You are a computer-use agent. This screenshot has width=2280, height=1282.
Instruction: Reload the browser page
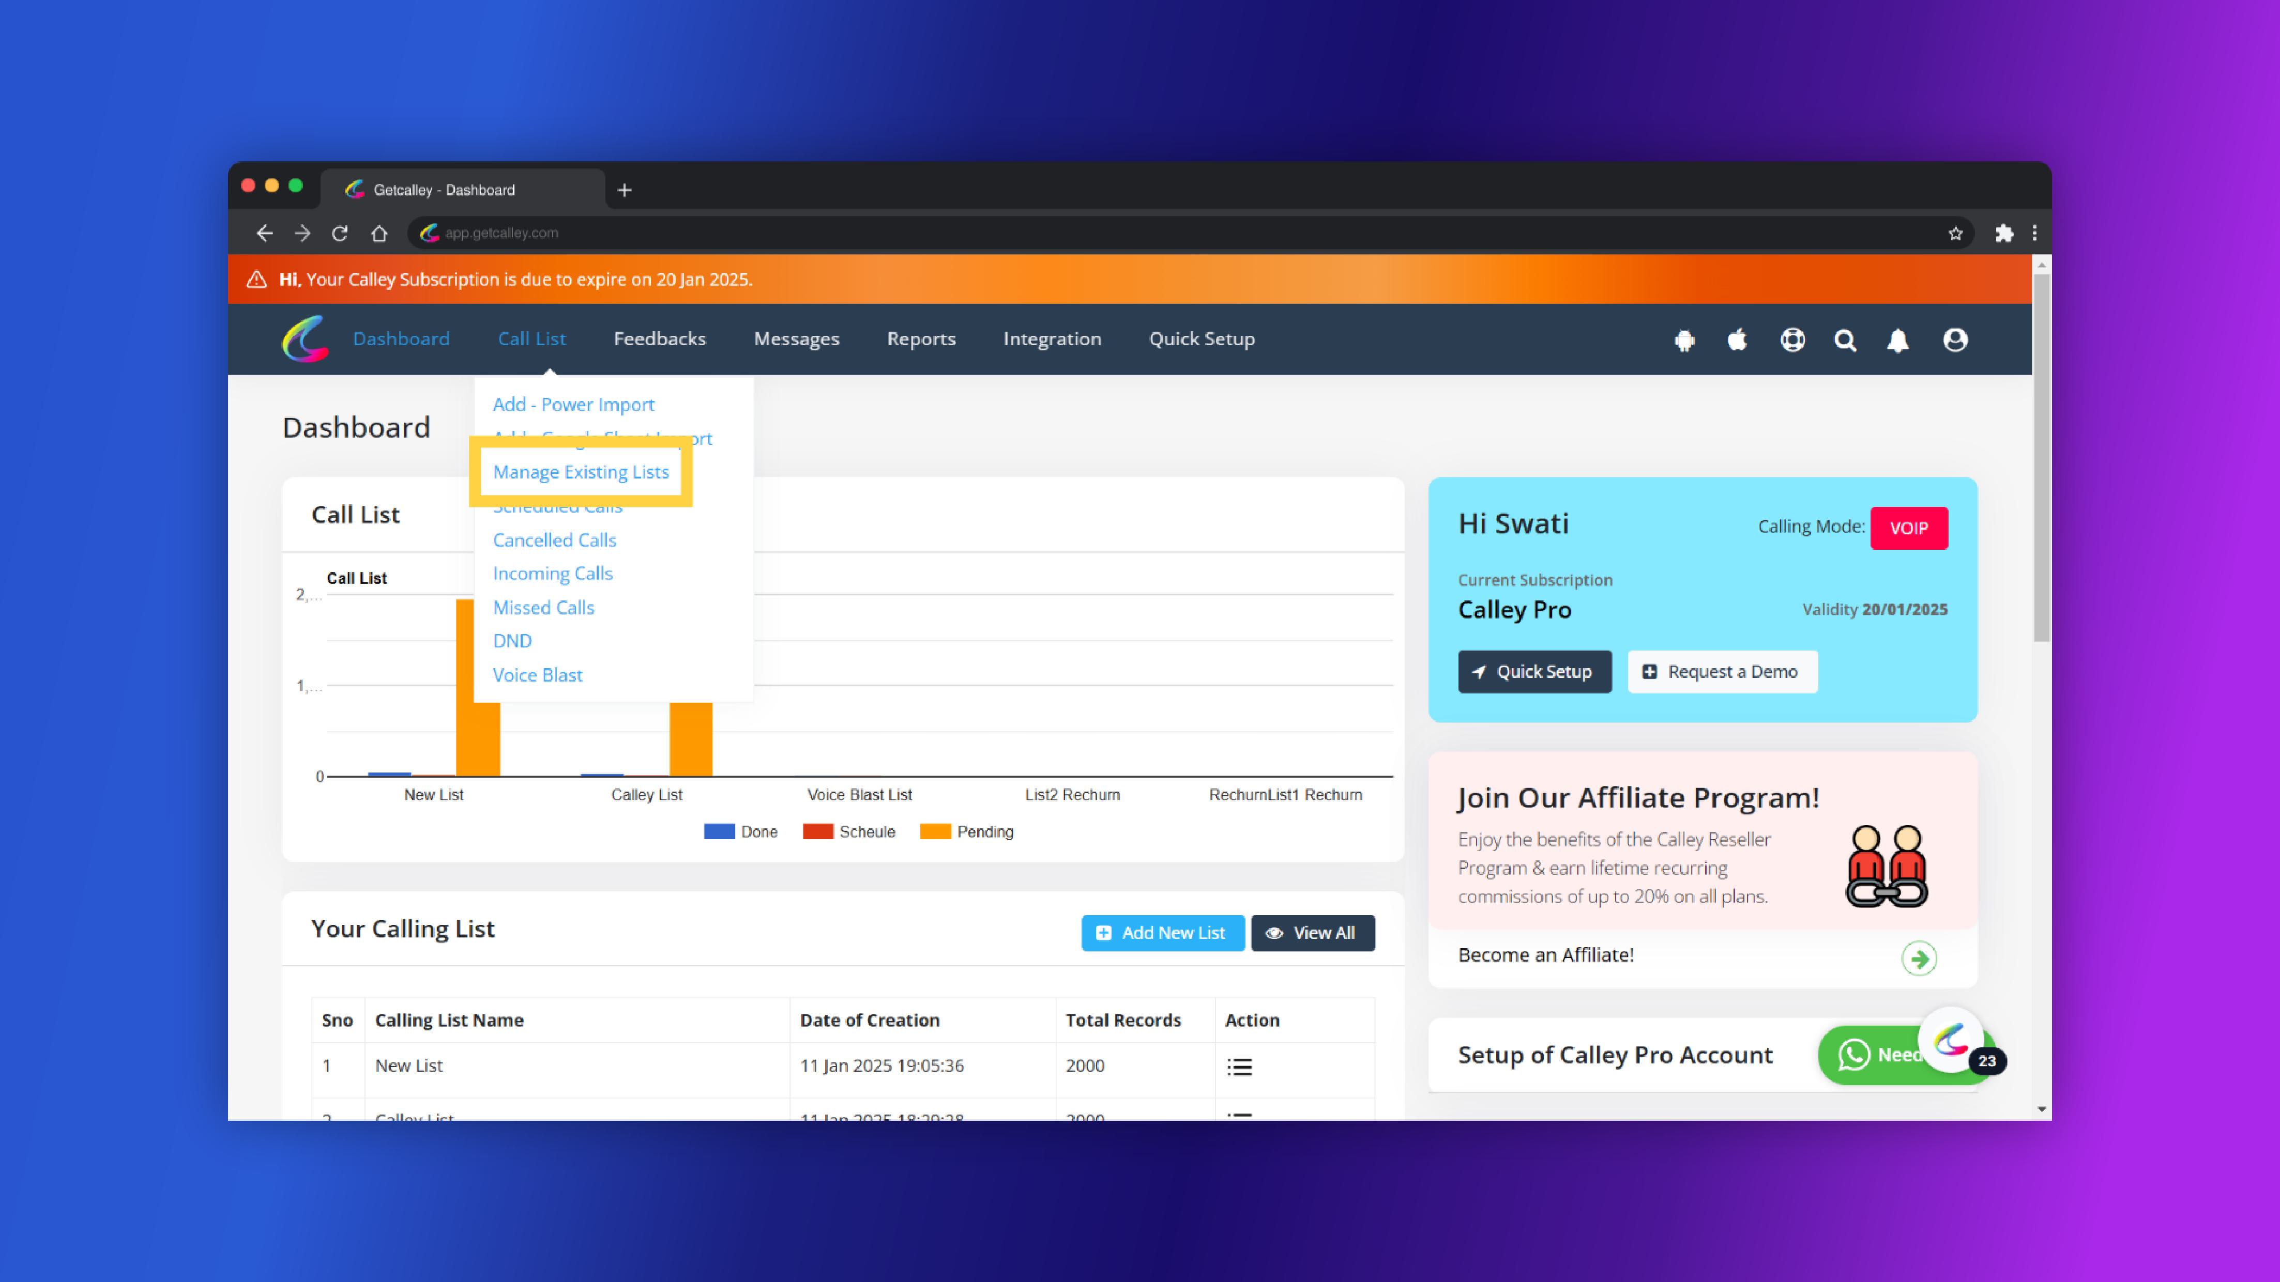[340, 234]
